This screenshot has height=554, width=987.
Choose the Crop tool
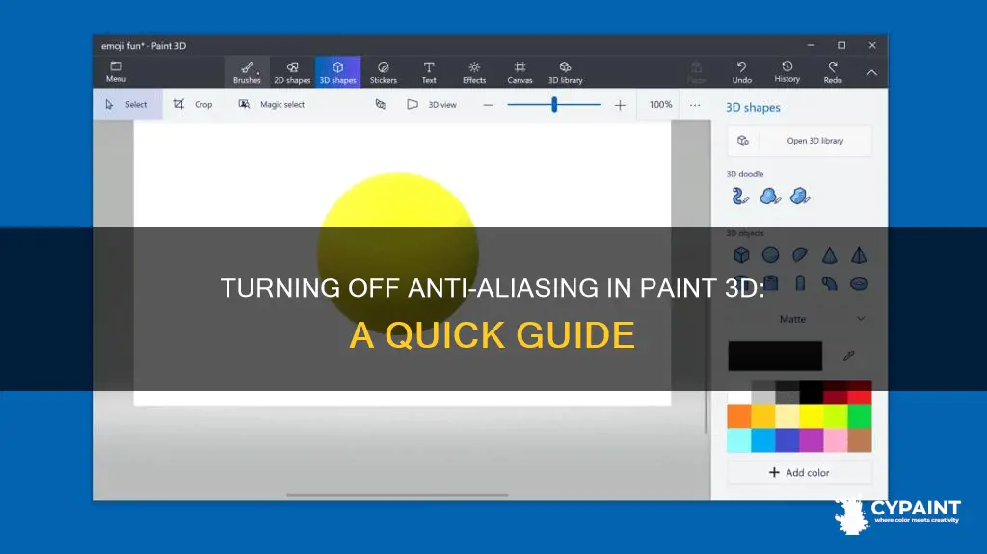coord(194,104)
